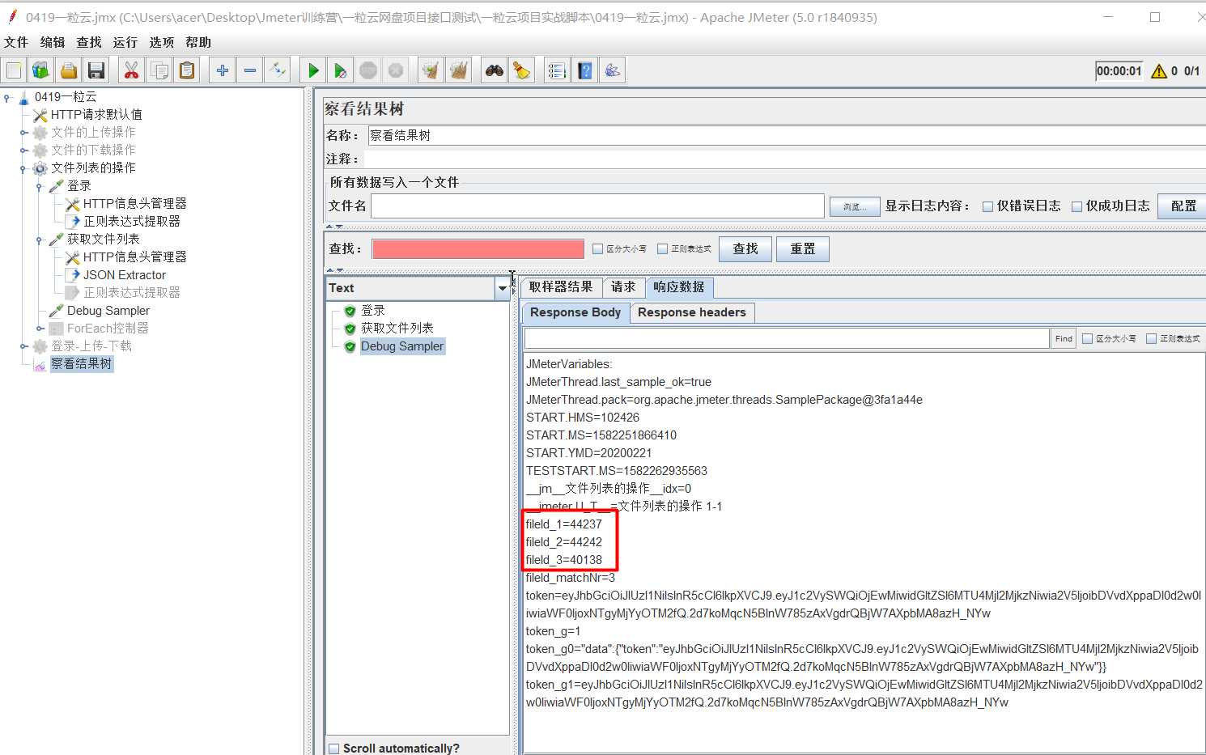Click the Toggle enable/disable toolbar icon
The image size is (1206, 755).
coord(278,70)
